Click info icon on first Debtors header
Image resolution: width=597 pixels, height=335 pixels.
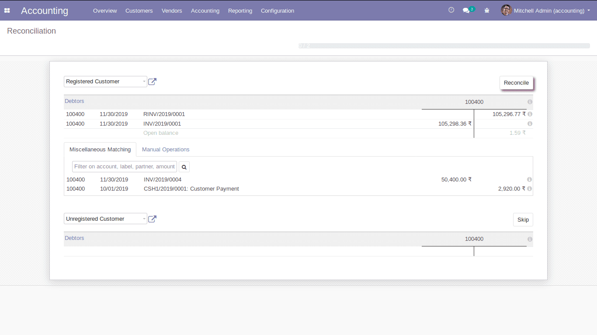(530, 102)
